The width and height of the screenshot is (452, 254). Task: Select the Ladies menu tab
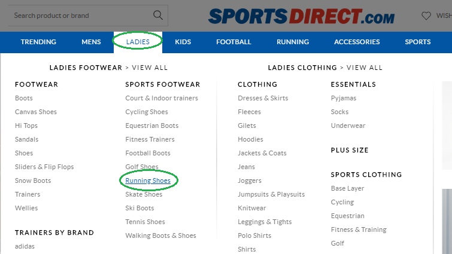click(x=138, y=42)
